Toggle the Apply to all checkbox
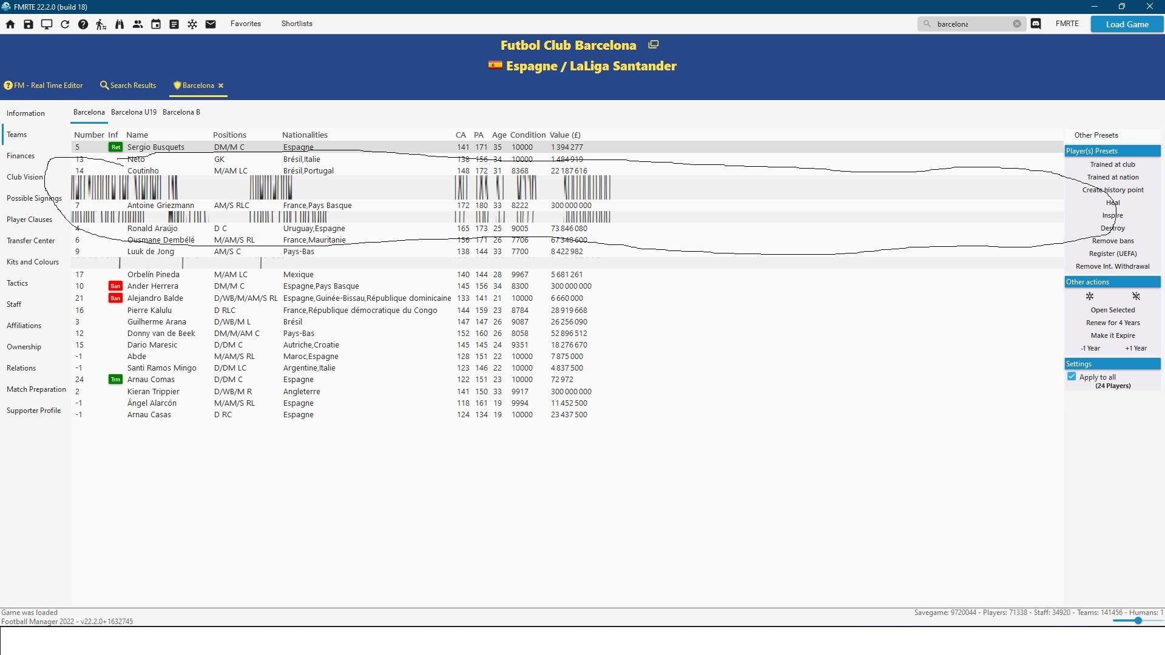This screenshot has height=655, width=1165. click(1072, 377)
